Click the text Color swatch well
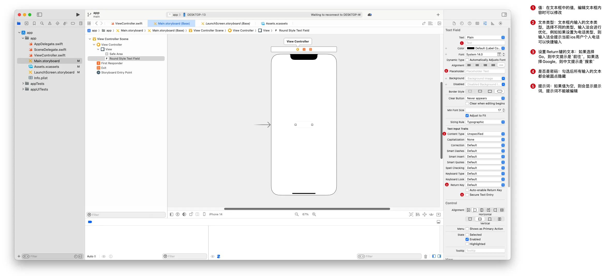This screenshot has height=279, width=608. click(470, 48)
